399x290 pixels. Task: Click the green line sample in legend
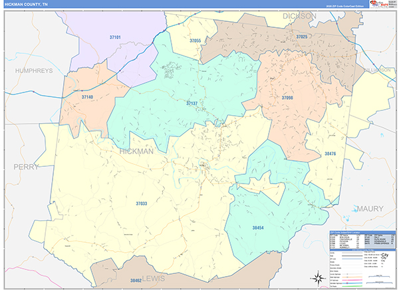point(352,286)
